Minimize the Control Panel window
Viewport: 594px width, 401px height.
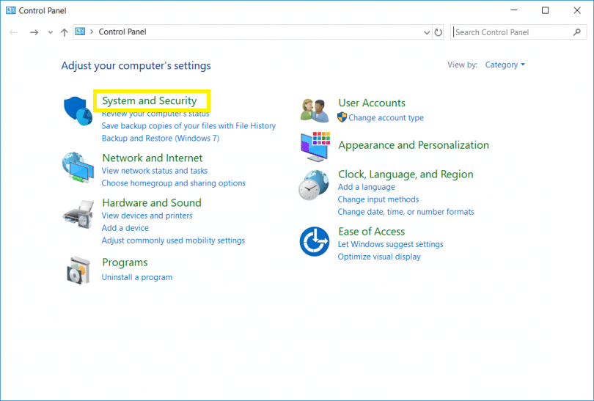pos(513,10)
